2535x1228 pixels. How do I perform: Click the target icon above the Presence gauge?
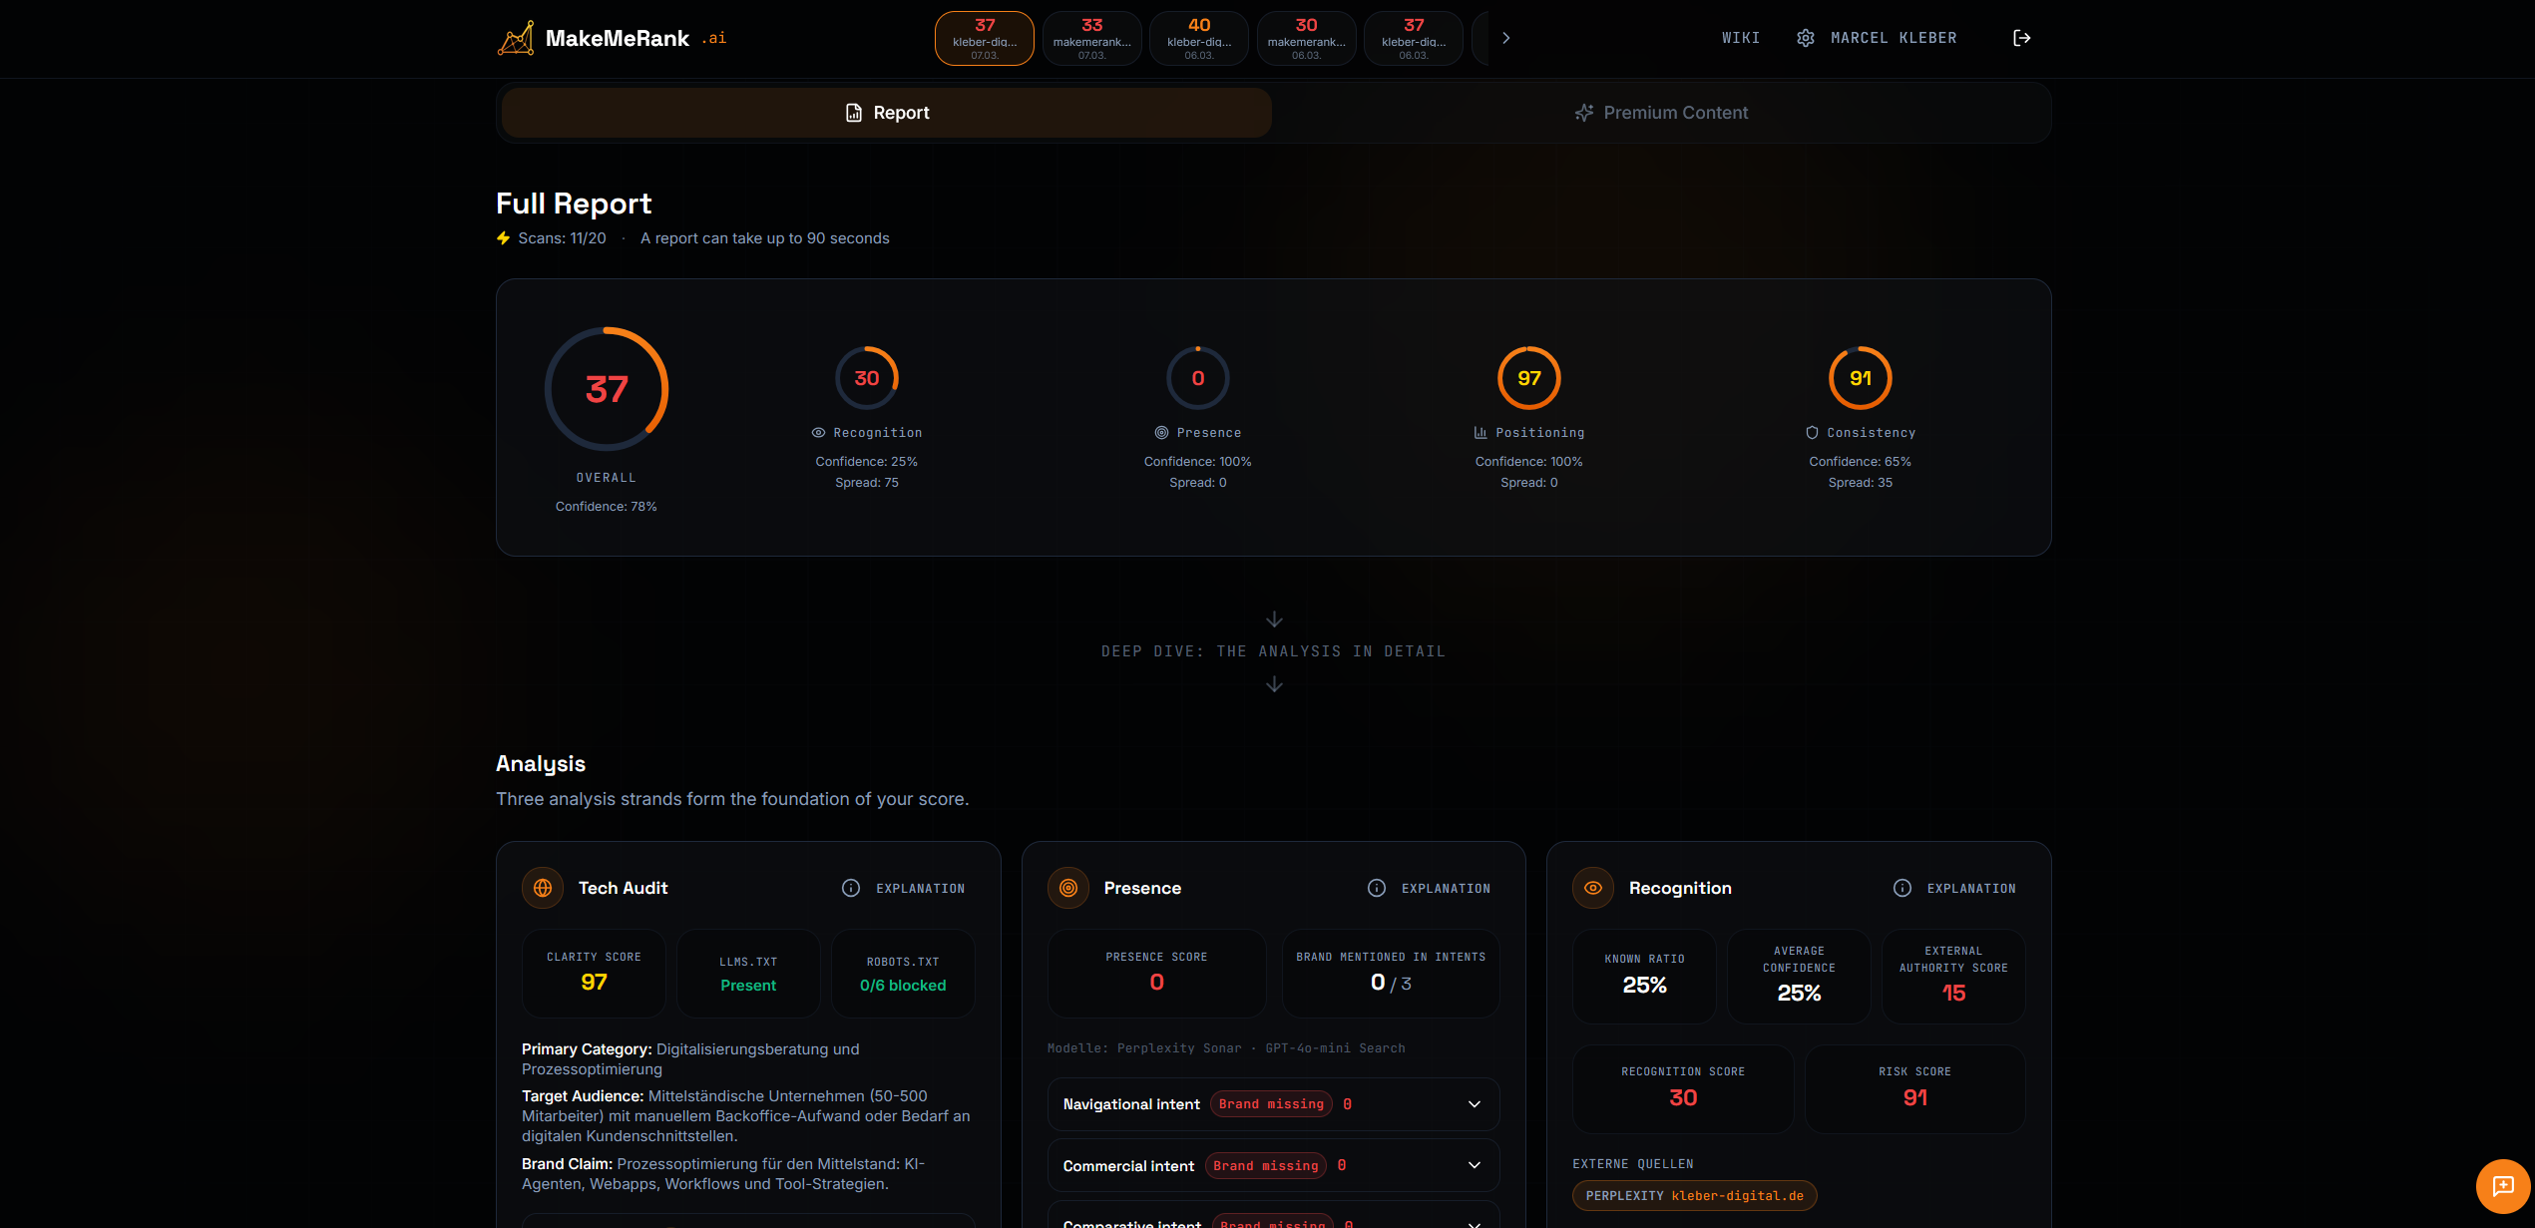[1159, 432]
